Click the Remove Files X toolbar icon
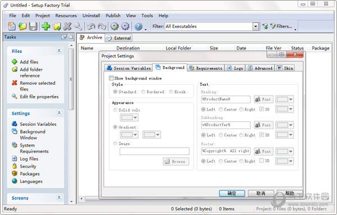The image size is (337, 215). [x=67, y=26]
